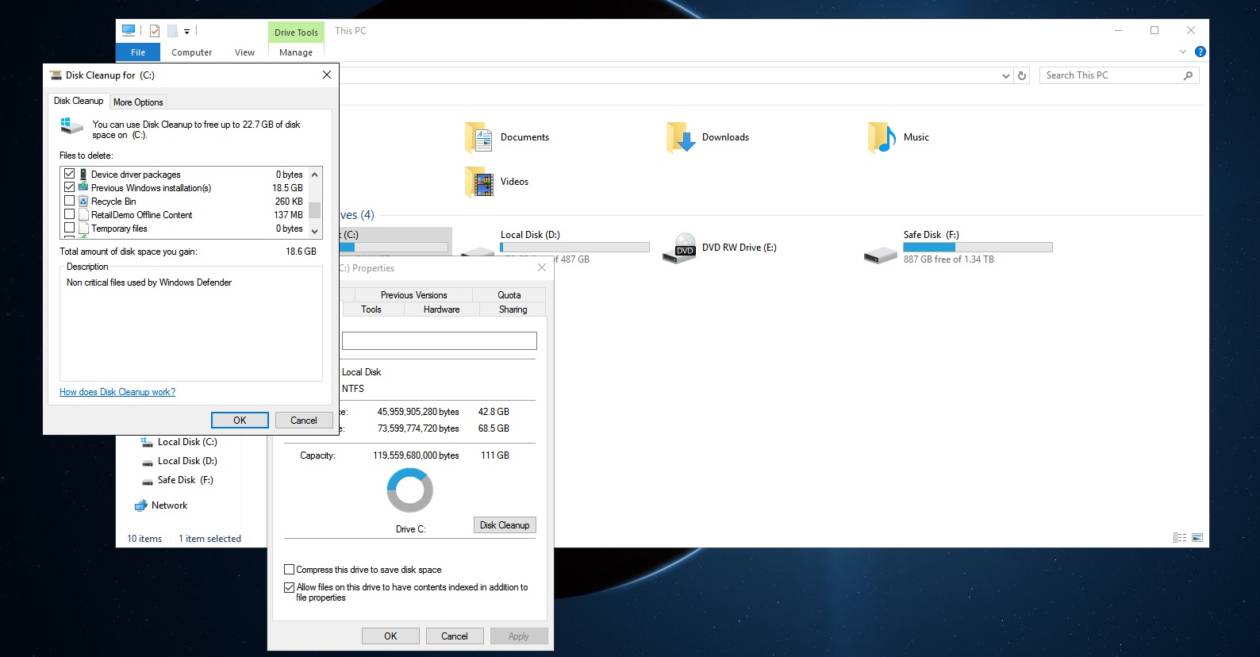Select the Local Disk (D:) drive icon
This screenshot has height=657, width=1260.
pyautogui.click(x=478, y=252)
